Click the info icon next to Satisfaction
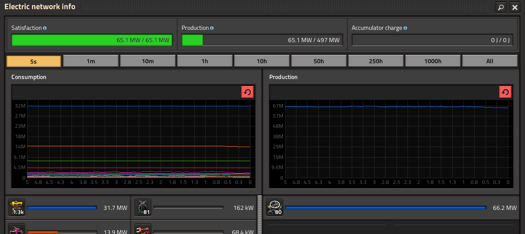The image size is (525, 234). [45, 28]
